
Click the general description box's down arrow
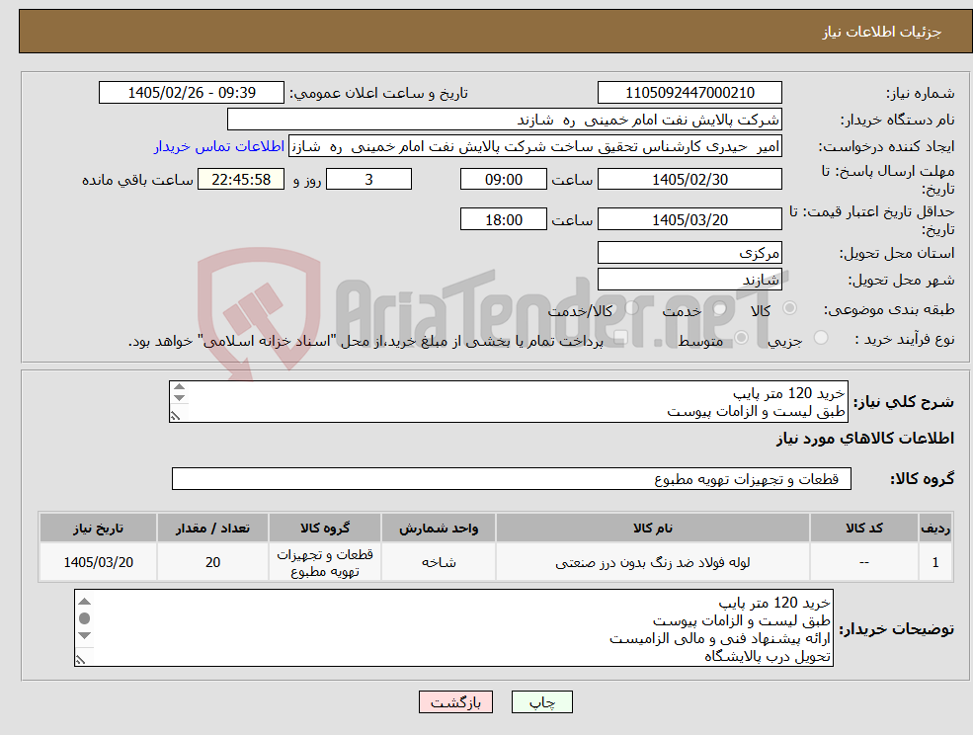point(180,398)
